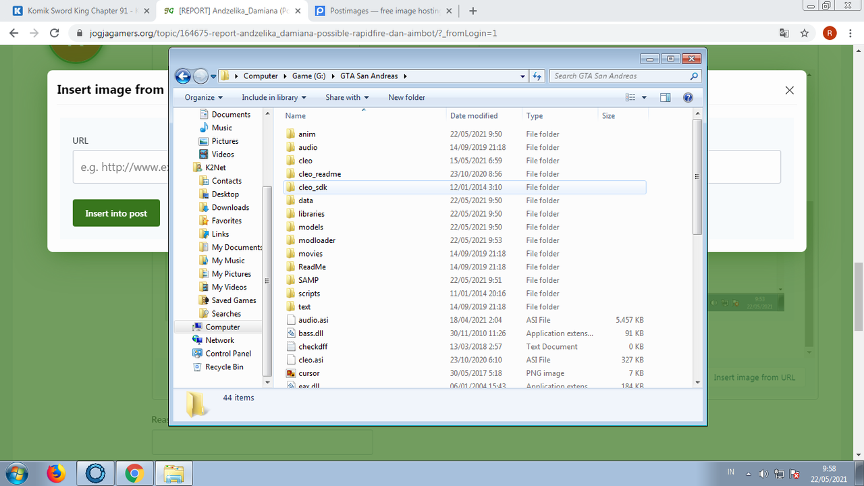Select the Computer item in navigation pane
Screen dimensions: 864x486
(x=222, y=327)
